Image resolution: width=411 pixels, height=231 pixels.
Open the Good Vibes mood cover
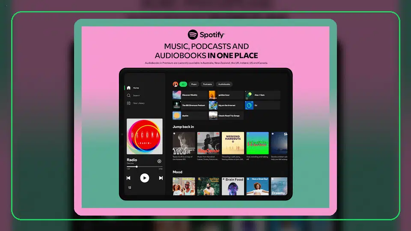pyautogui.click(x=184, y=186)
